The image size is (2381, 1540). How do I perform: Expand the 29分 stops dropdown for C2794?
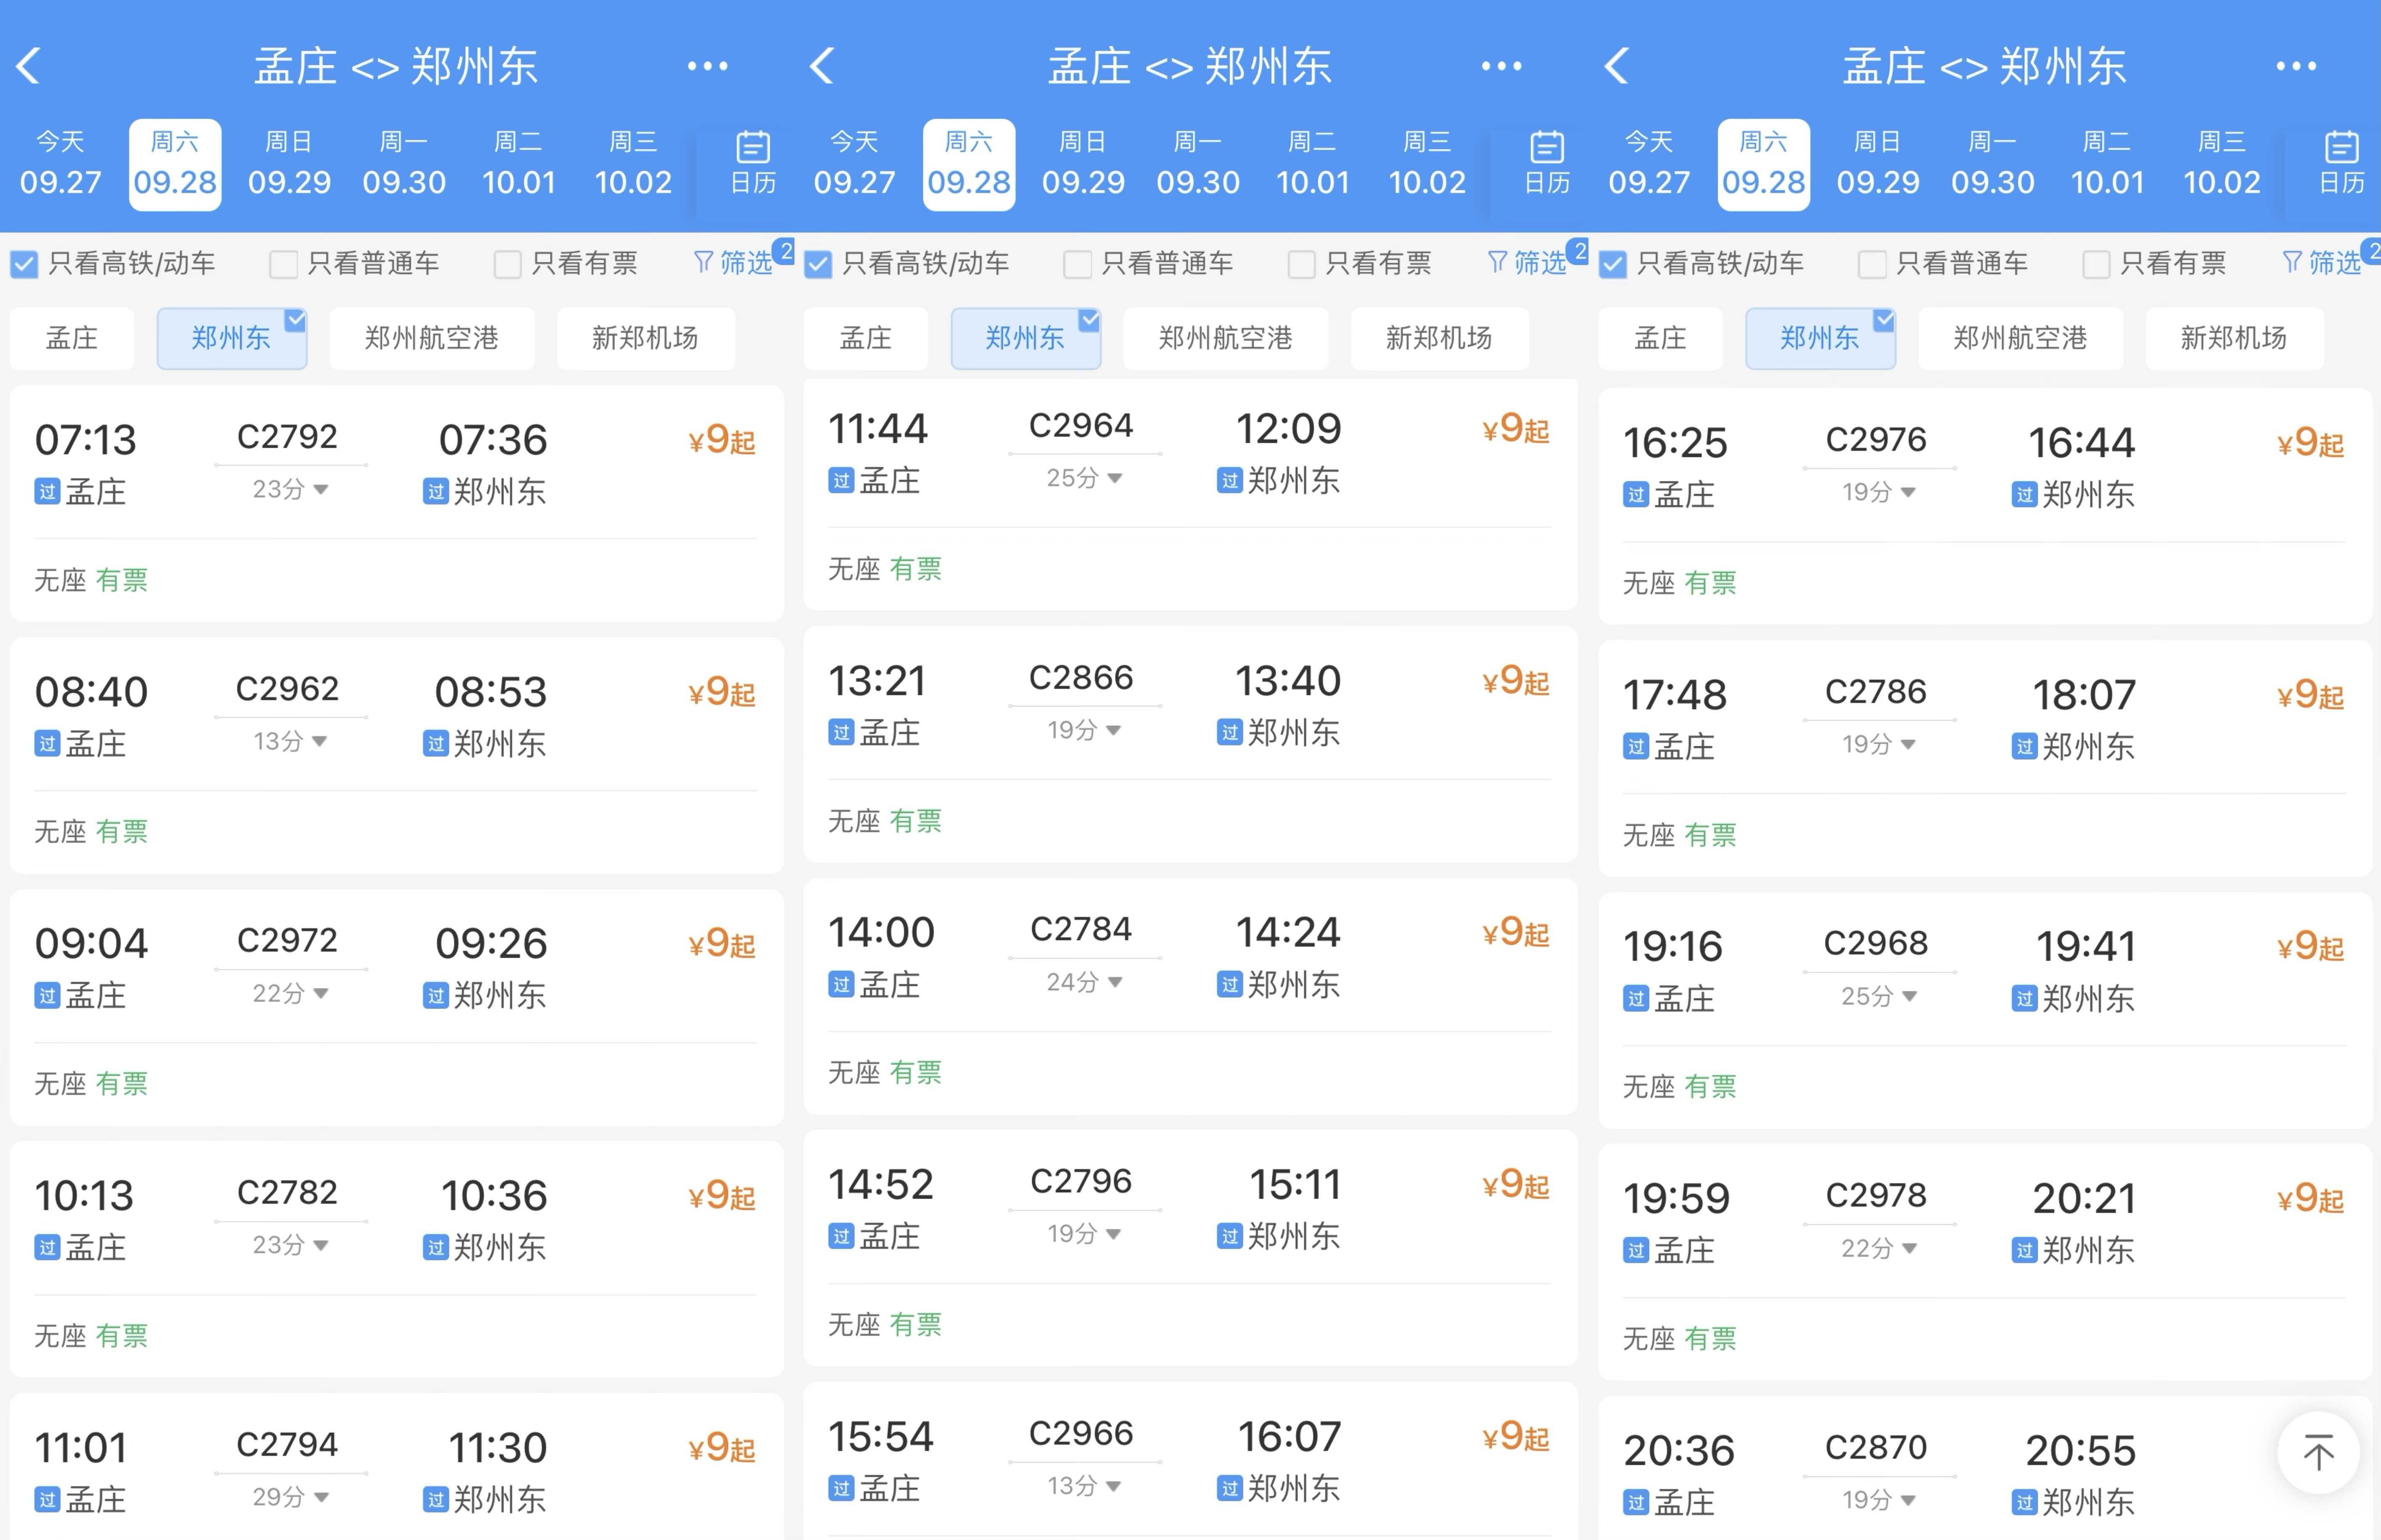pyautogui.click(x=290, y=1497)
